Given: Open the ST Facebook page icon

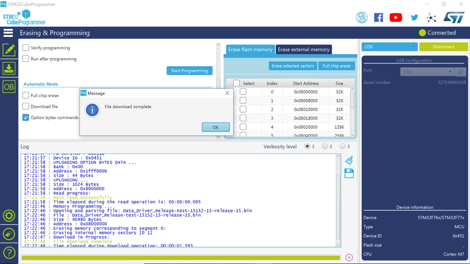Looking at the screenshot, I should click(x=378, y=17).
